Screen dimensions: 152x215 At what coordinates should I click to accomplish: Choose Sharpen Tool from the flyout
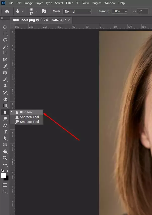[x=26, y=117]
